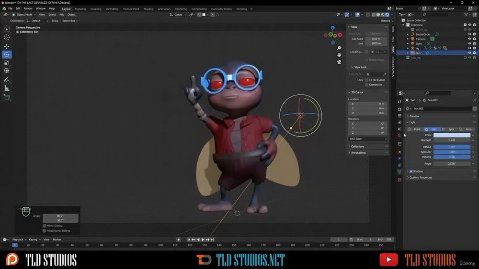
Task: Select the Add Cube tool
Action: [7, 97]
